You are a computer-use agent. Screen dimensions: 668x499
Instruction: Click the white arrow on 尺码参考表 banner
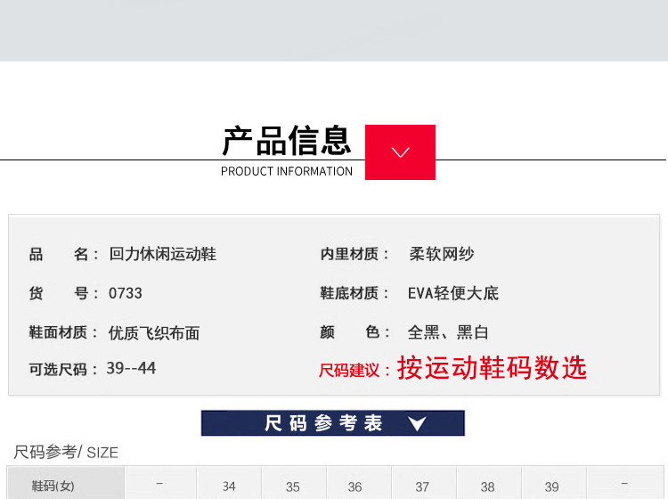point(417,423)
